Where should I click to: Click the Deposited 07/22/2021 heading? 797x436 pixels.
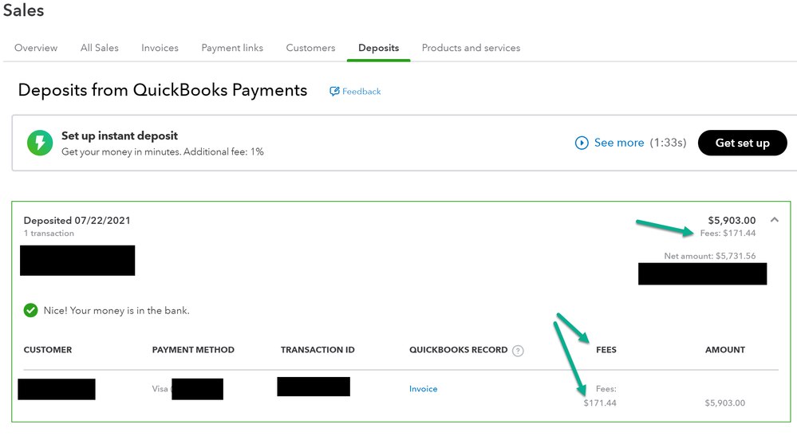pyautogui.click(x=77, y=220)
